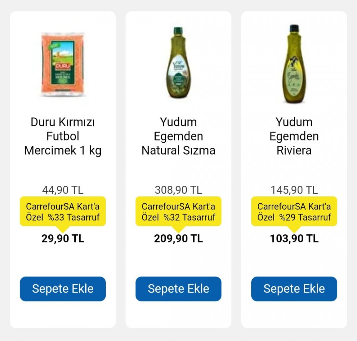
Task: Add Yudum Natural Sızma to cart
Action: [178, 289]
